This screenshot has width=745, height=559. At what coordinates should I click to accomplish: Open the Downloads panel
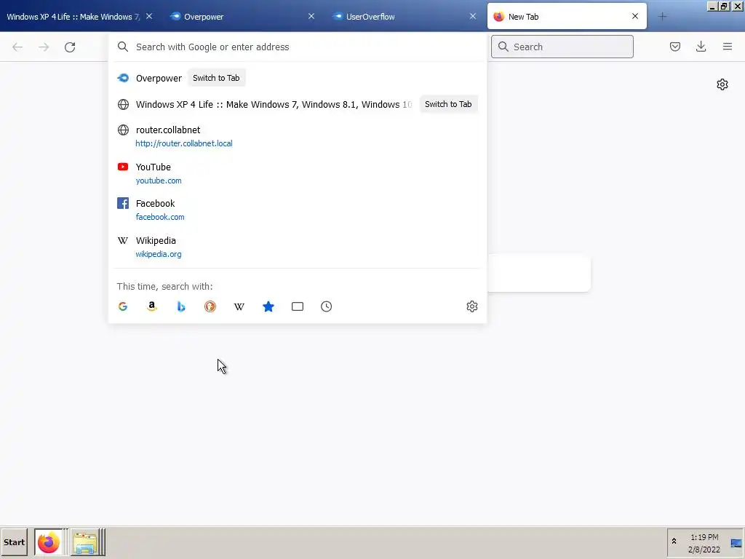(x=701, y=47)
